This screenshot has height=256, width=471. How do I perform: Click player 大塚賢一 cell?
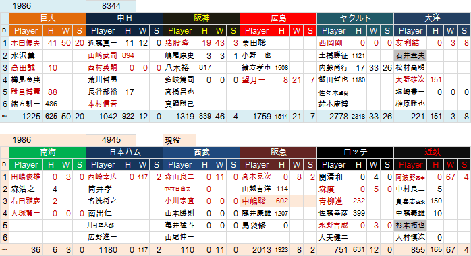click(x=26, y=214)
